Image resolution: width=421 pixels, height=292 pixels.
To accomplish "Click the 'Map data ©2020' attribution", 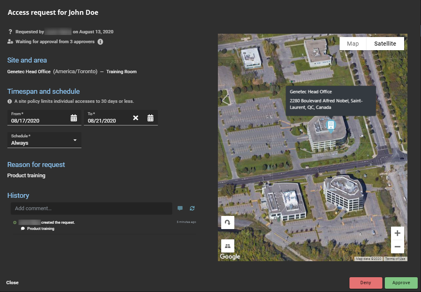I will click(369, 259).
